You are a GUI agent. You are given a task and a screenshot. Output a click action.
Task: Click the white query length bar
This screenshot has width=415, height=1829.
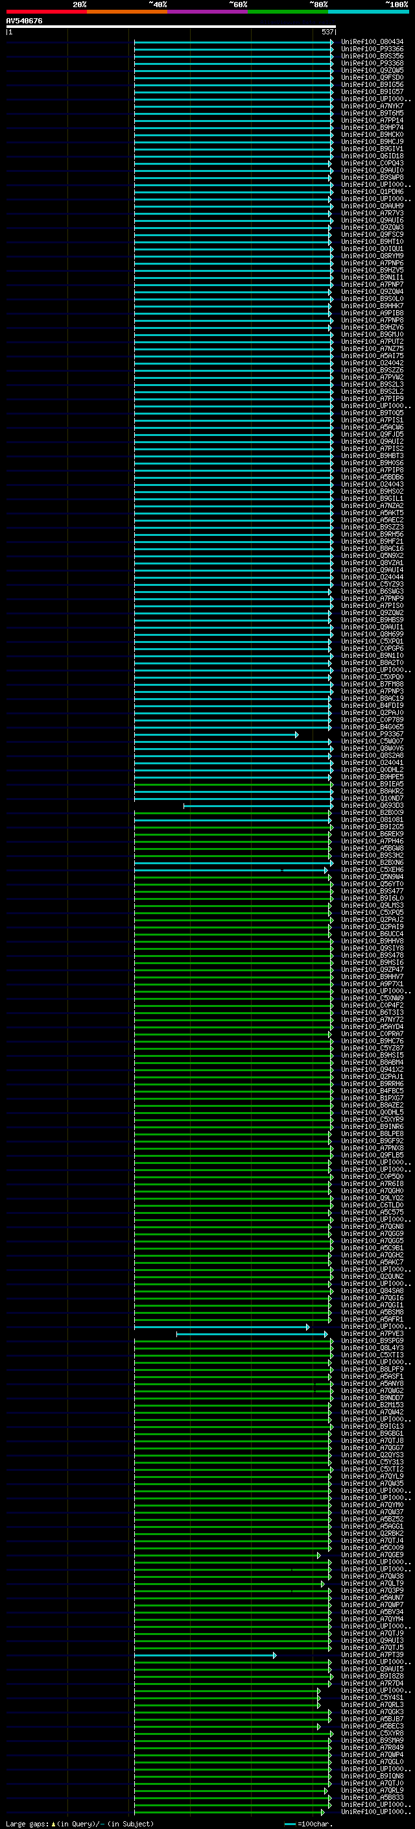(x=171, y=26)
